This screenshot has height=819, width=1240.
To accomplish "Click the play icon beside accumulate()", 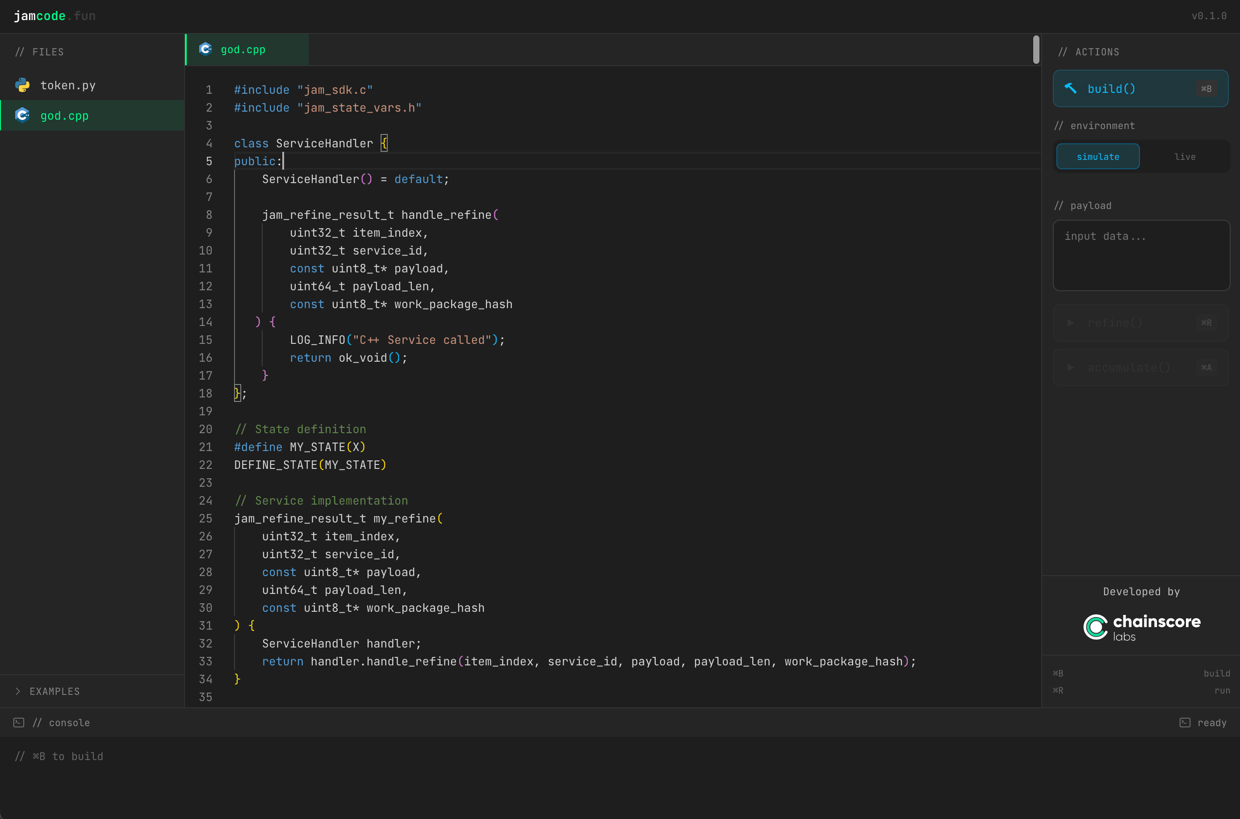I will 1071,367.
